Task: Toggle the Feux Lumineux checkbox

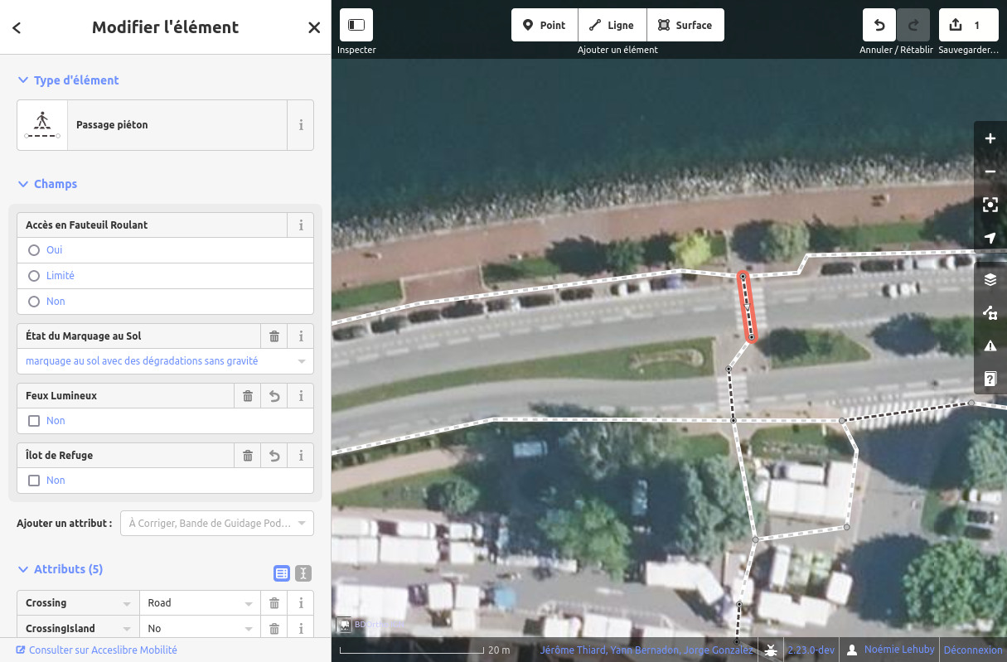Action: tap(34, 421)
